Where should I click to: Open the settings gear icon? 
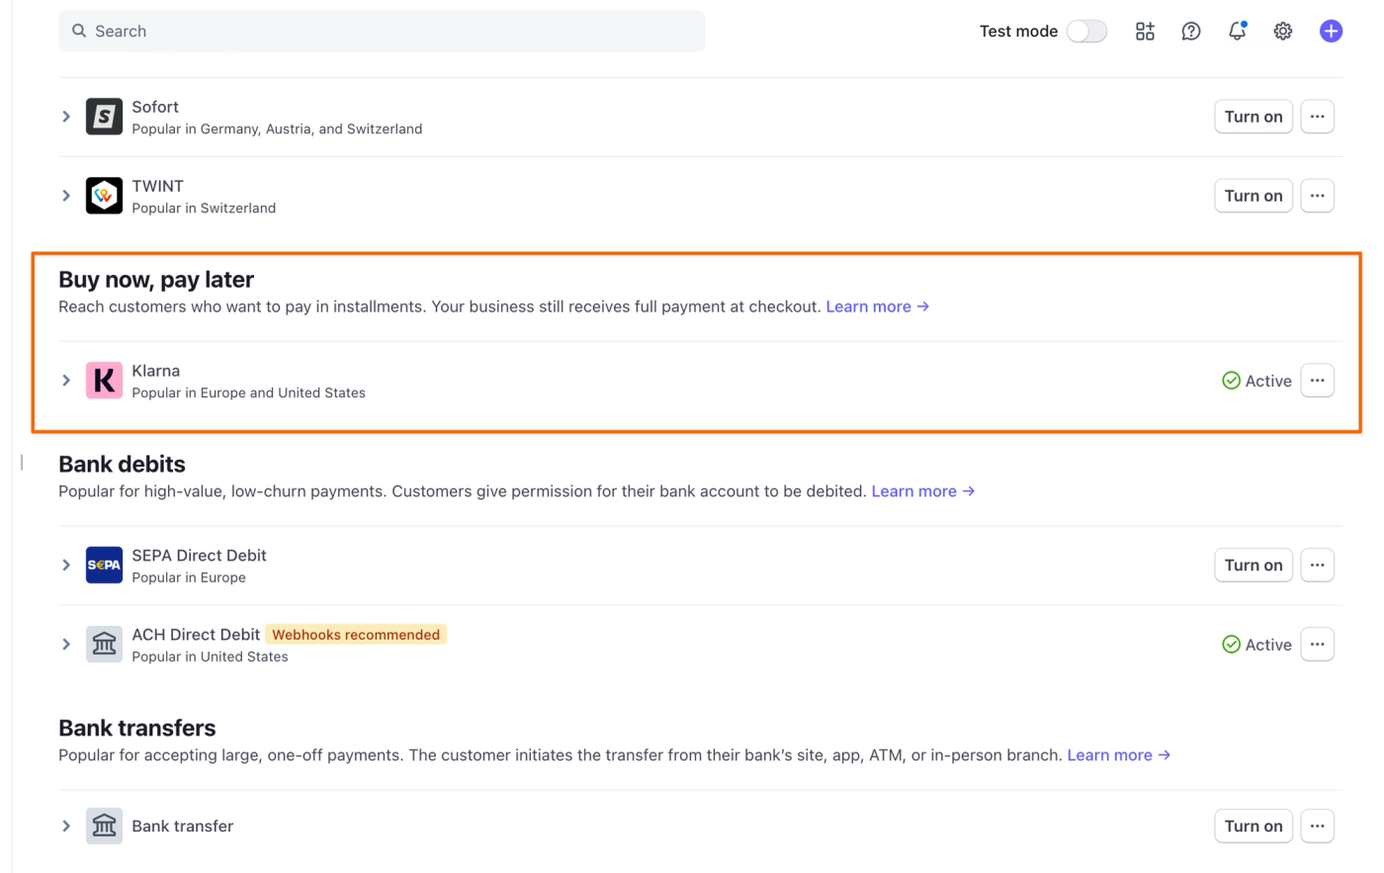(x=1283, y=32)
